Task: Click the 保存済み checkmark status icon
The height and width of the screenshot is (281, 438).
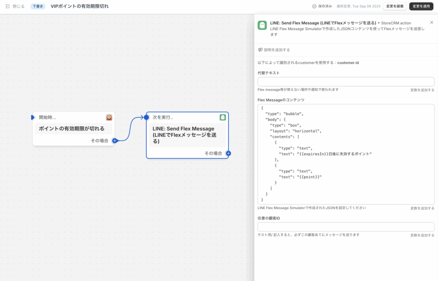Action: coord(314,6)
